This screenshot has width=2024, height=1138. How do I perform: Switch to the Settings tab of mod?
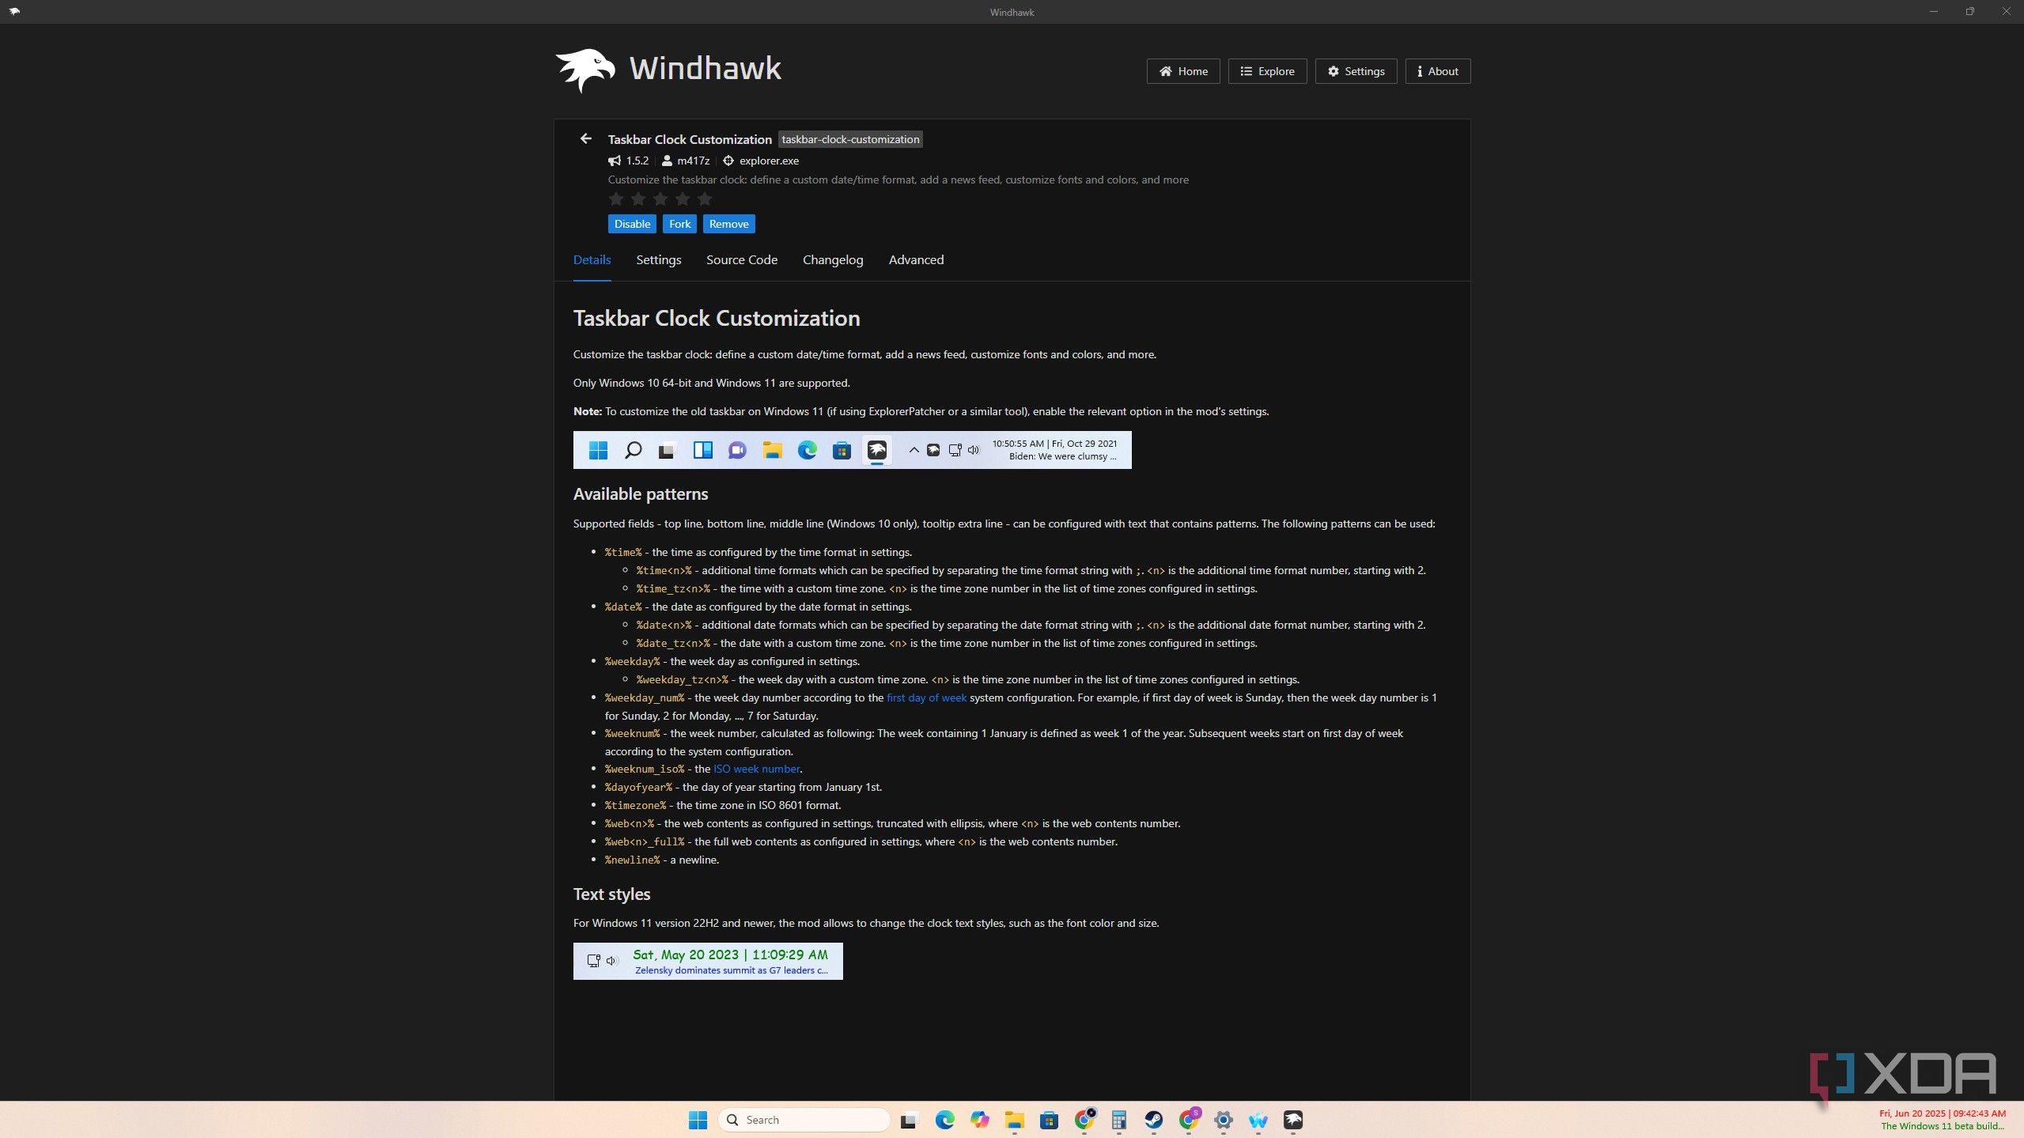(658, 259)
